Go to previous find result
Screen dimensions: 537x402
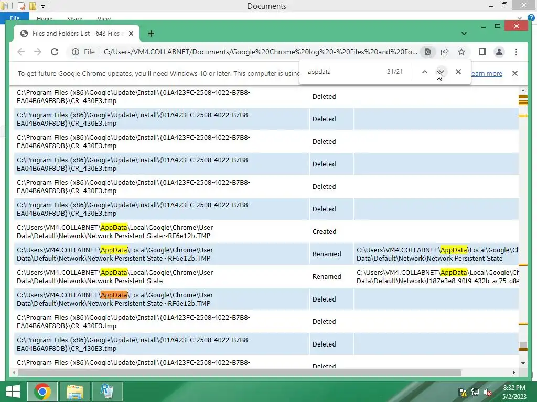tap(425, 72)
